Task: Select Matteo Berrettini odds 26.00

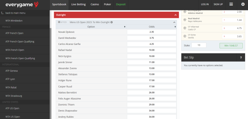Action: pos(151,93)
